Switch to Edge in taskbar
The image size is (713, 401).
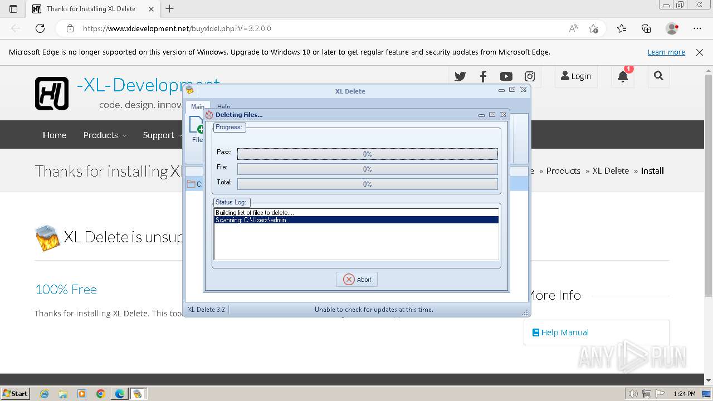(x=120, y=394)
